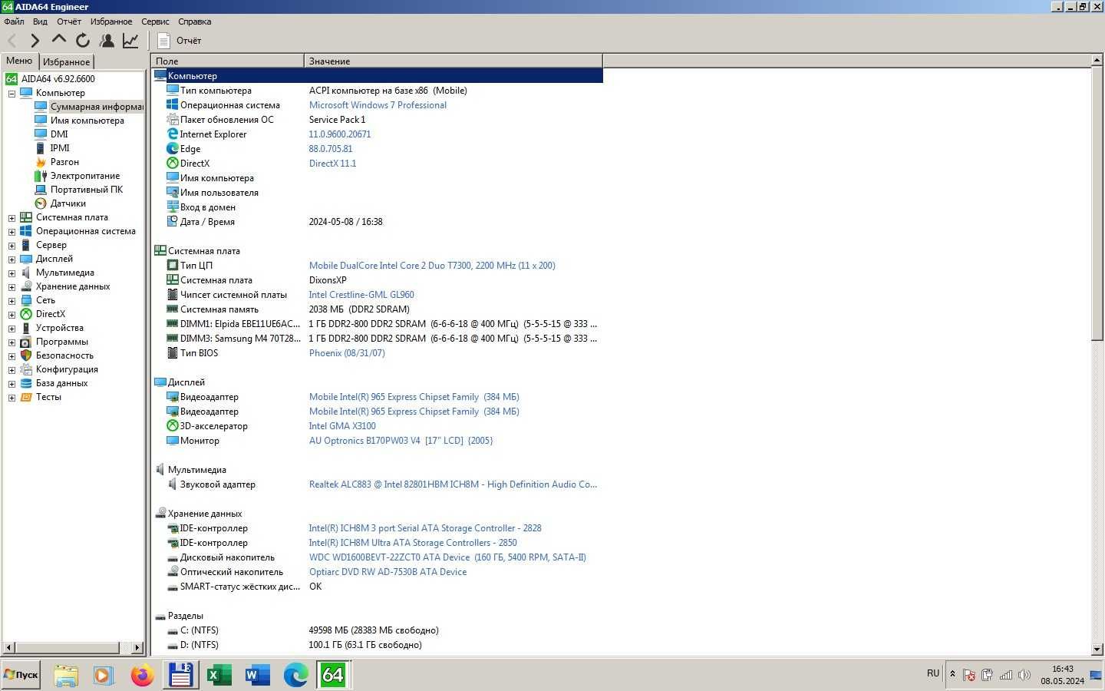Expand Операционная система tree node
Screen dimensions: 1105x691
coord(12,232)
